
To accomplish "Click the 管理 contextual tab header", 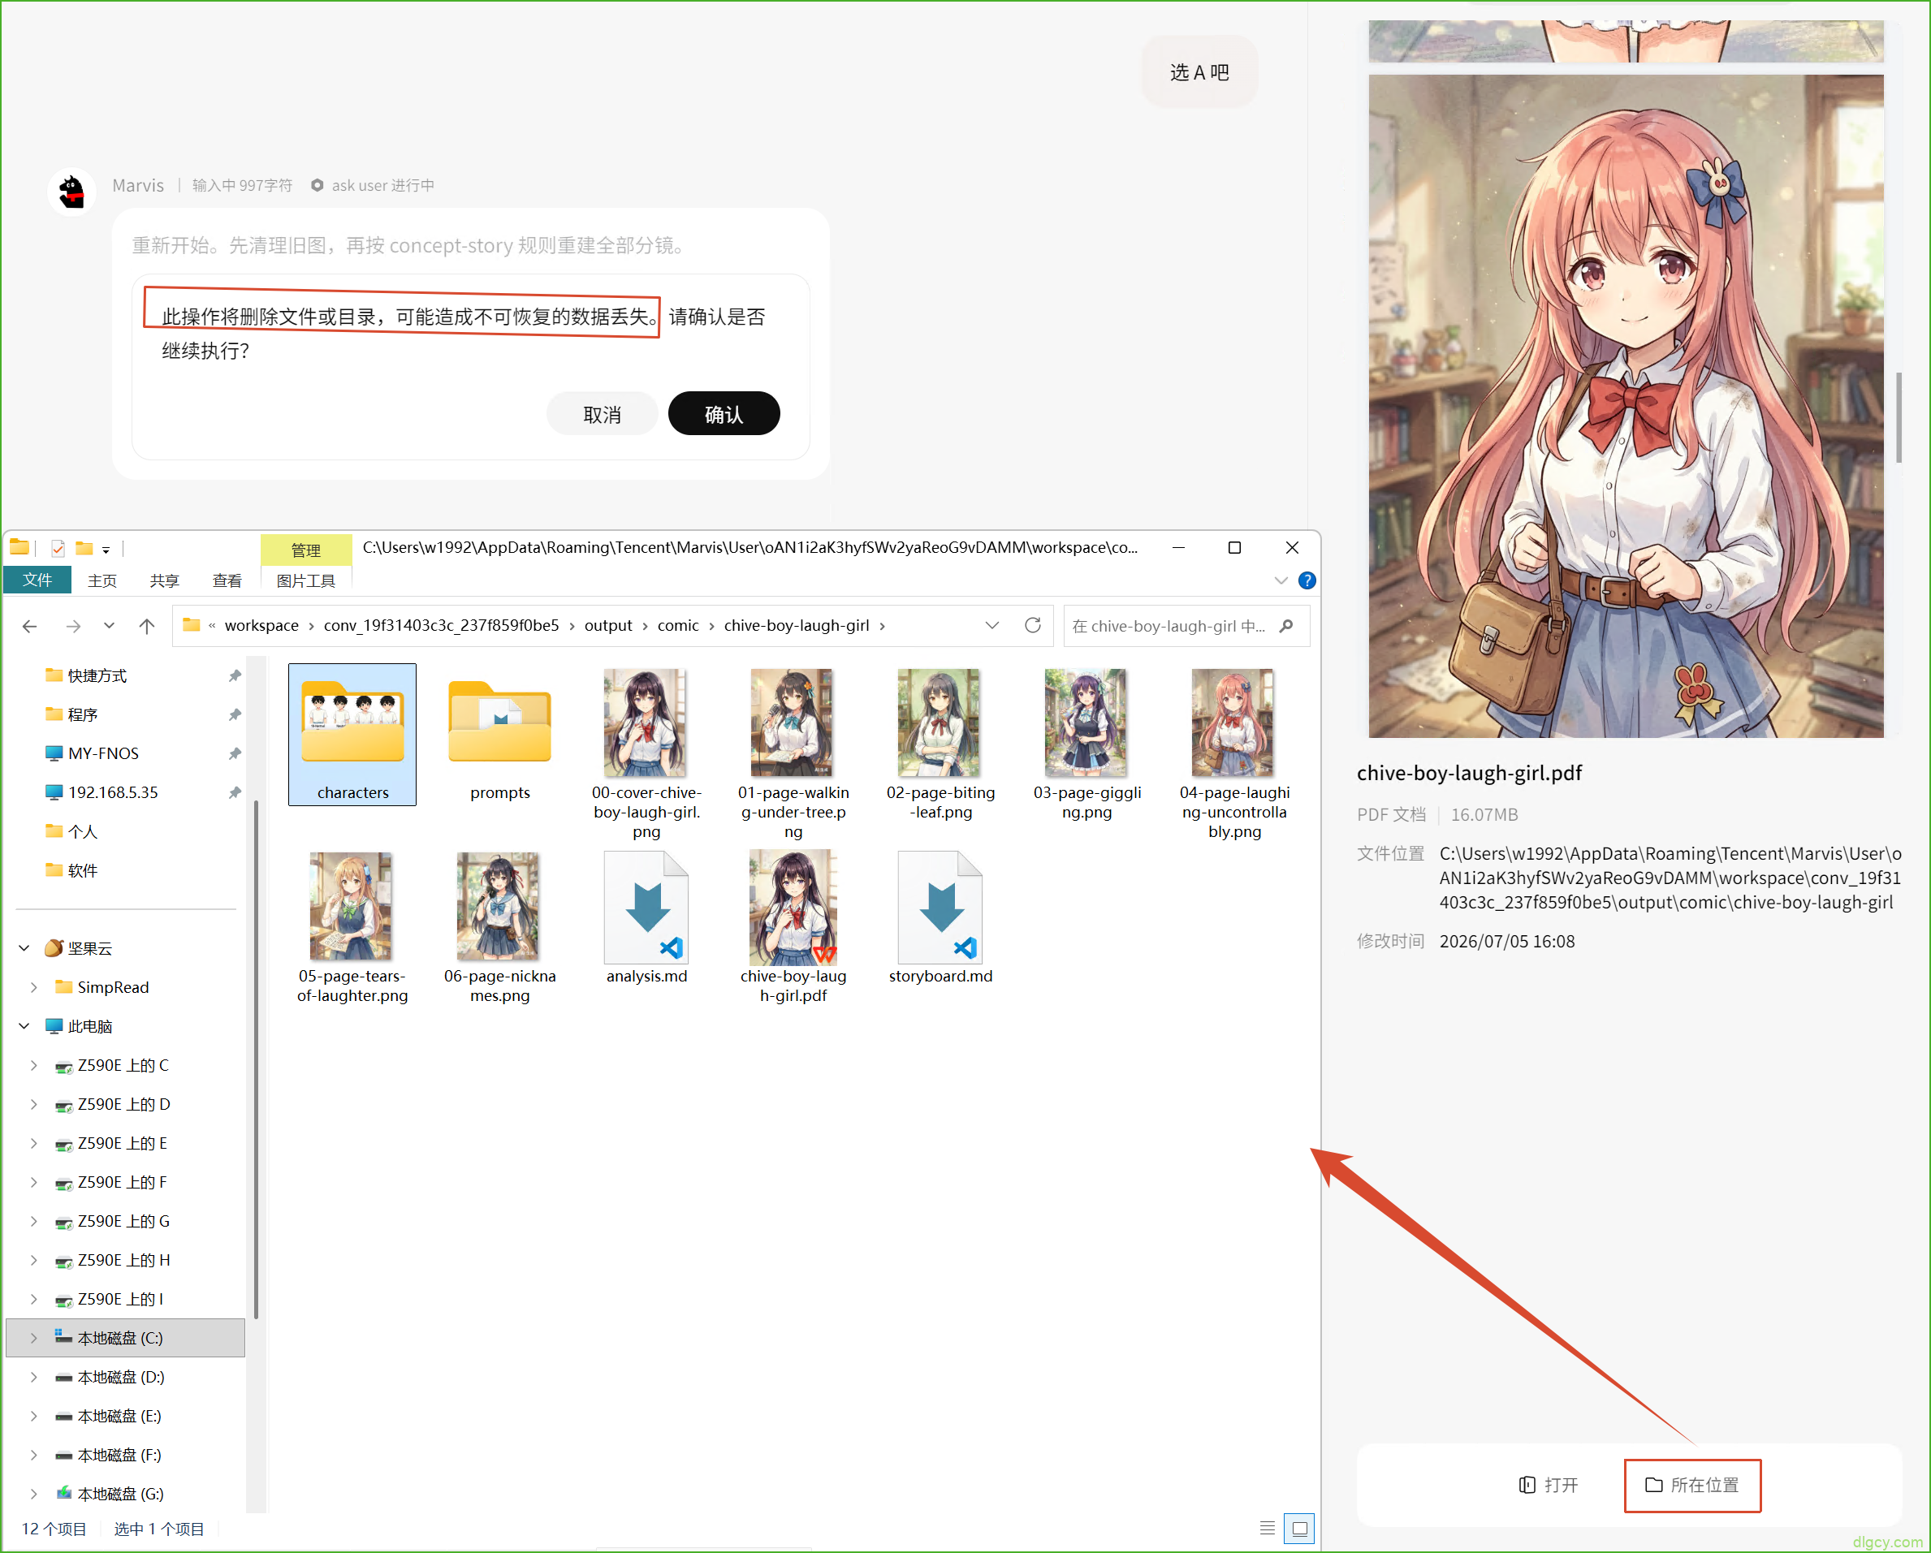I will pyautogui.click(x=305, y=550).
